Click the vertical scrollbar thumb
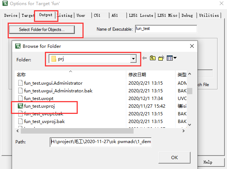This screenshot has width=227, height=169. [189, 91]
